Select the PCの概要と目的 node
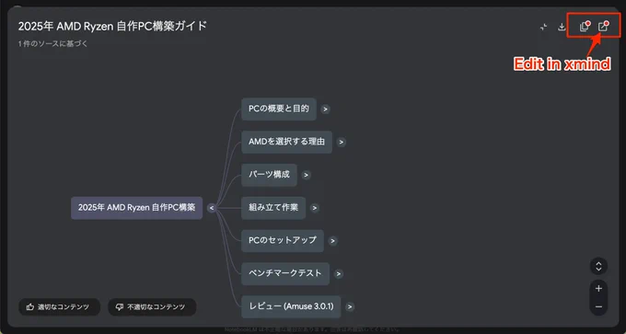 coord(279,109)
